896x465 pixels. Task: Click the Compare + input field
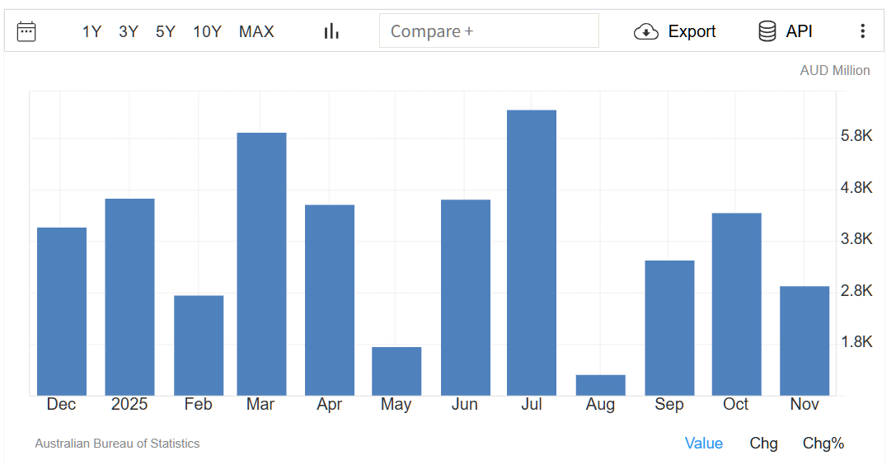coord(489,31)
